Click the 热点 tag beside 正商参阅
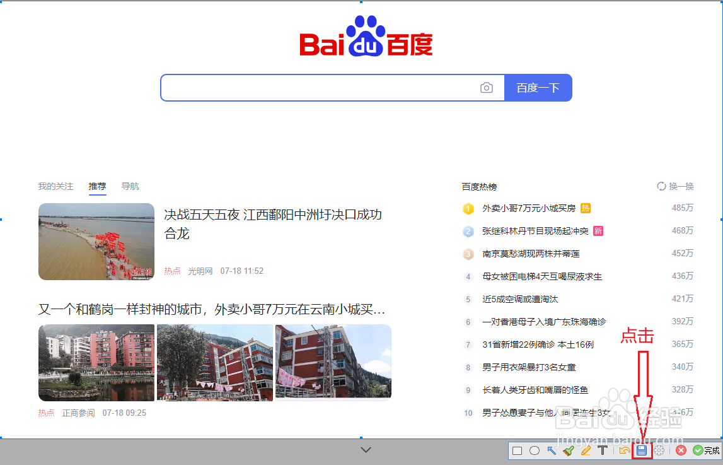This screenshot has height=465, width=723. (x=47, y=413)
